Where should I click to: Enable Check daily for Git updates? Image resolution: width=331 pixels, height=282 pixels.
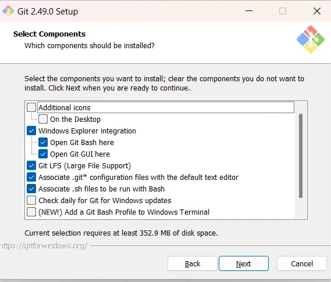(x=31, y=200)
